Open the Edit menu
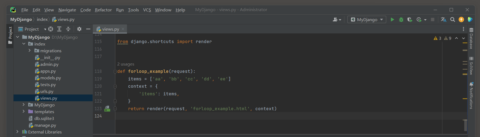The height and width of the screenshot is (137, 480). [36, 10]
